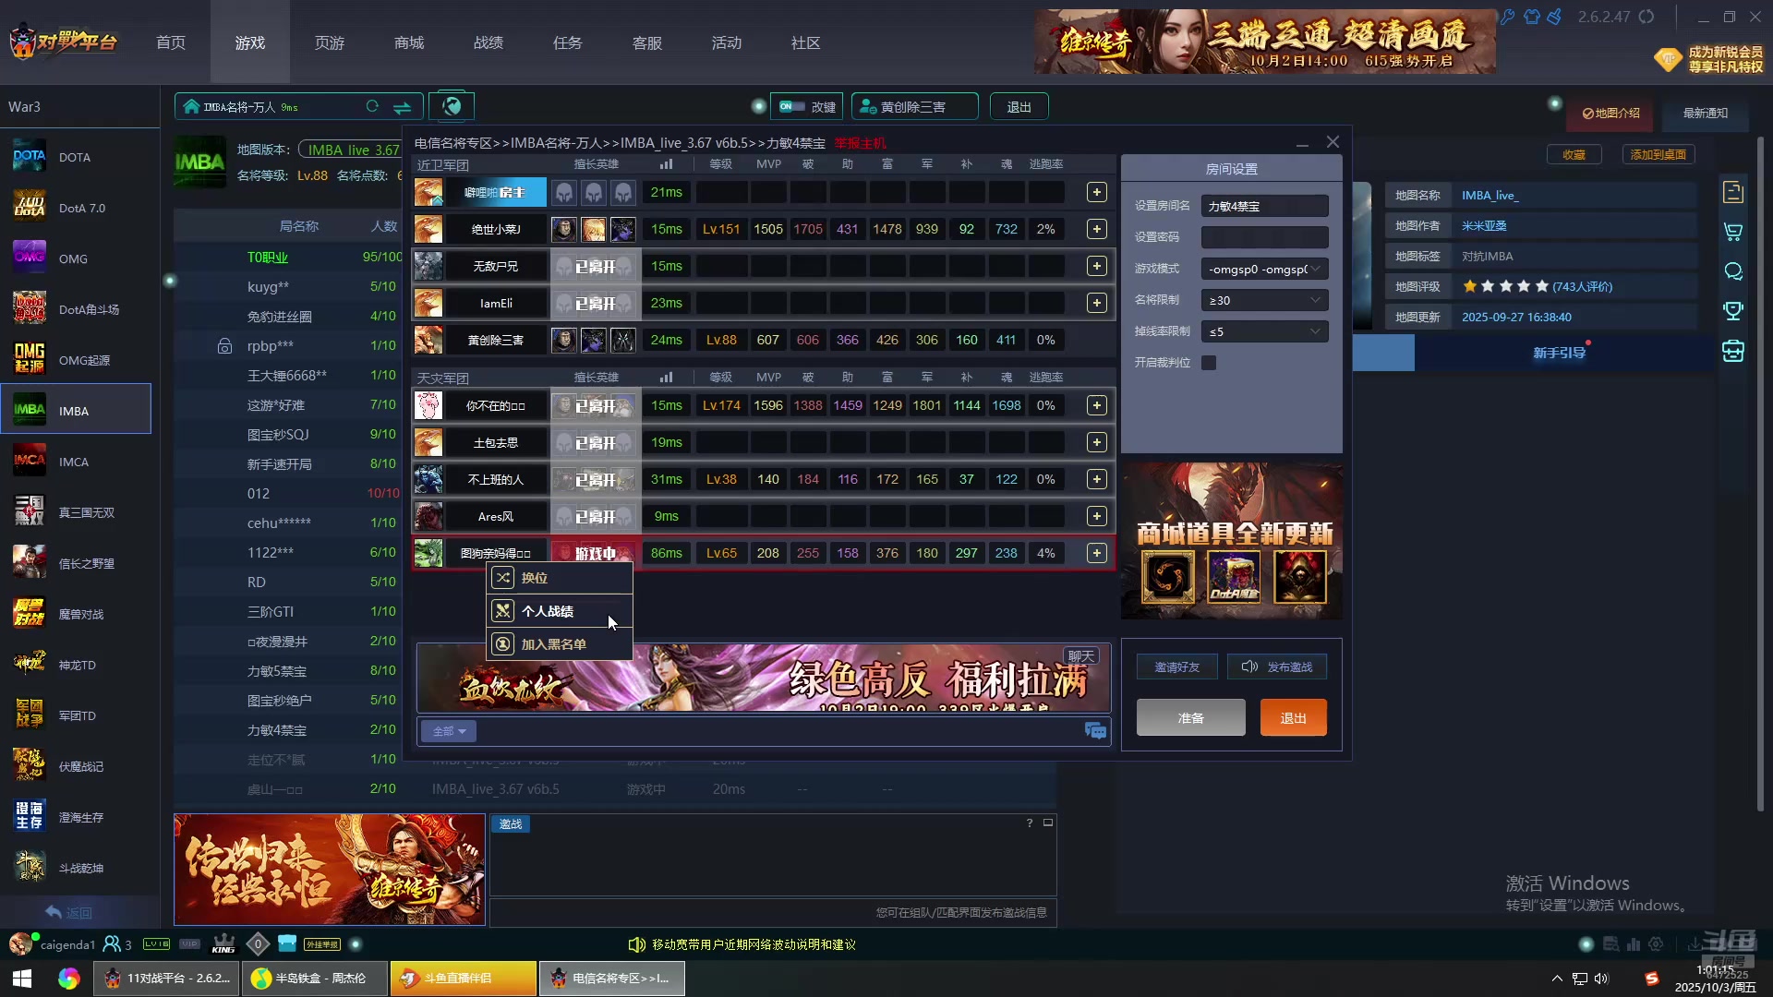Open the 全部 chat channel dropdown

pos(449,731)
